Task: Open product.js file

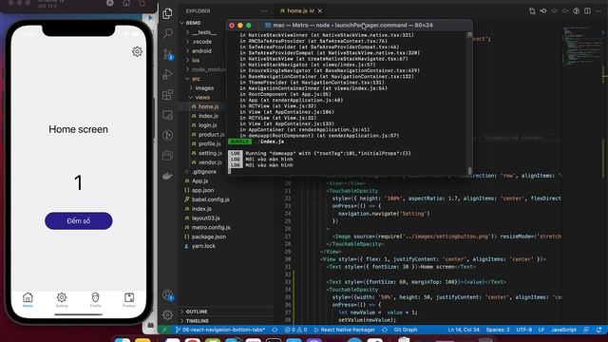Action: (211, 135)
